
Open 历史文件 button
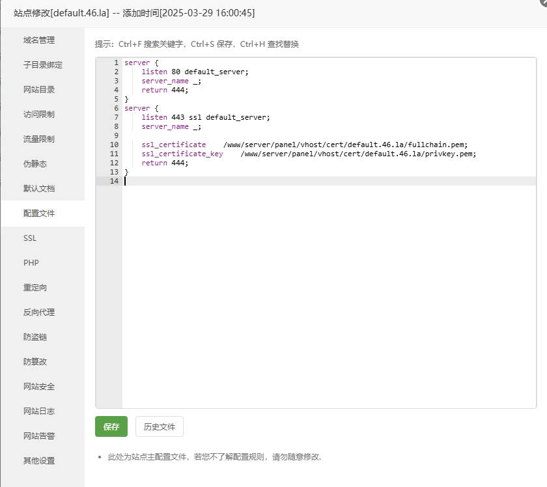[160, 426]
